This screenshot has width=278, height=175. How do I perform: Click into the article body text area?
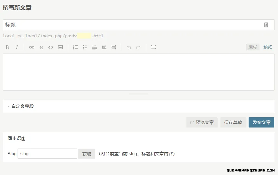pyautogui.click(x=139, y=72)
